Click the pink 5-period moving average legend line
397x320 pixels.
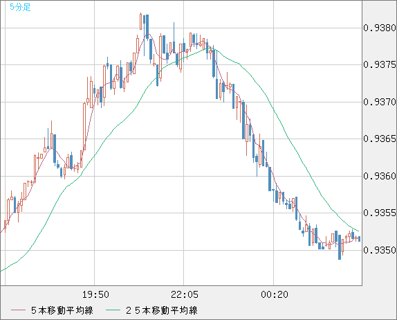[18, 310]
